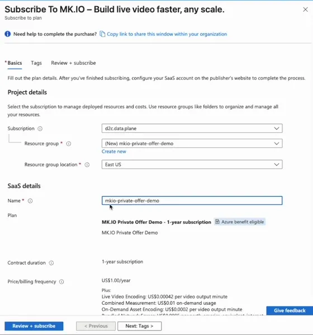Select Live Video Encoding price line
Viewport: 313px width, 335px height.
click(x=164, y=297)
